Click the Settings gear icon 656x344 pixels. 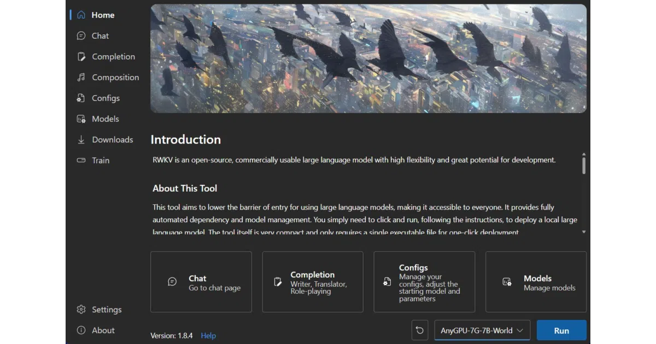(x=81, y=310)
